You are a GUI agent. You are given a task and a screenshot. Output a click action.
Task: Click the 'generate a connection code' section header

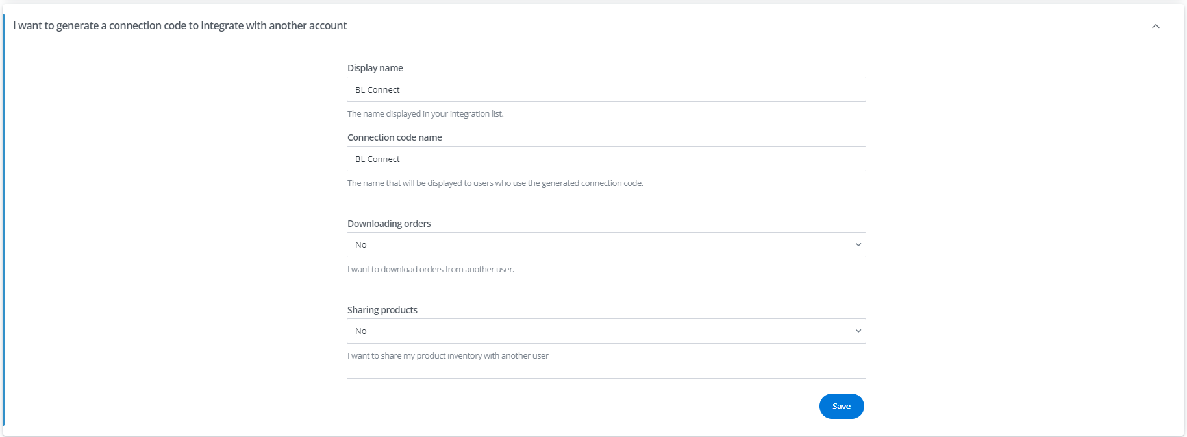(x=180, y=25)
